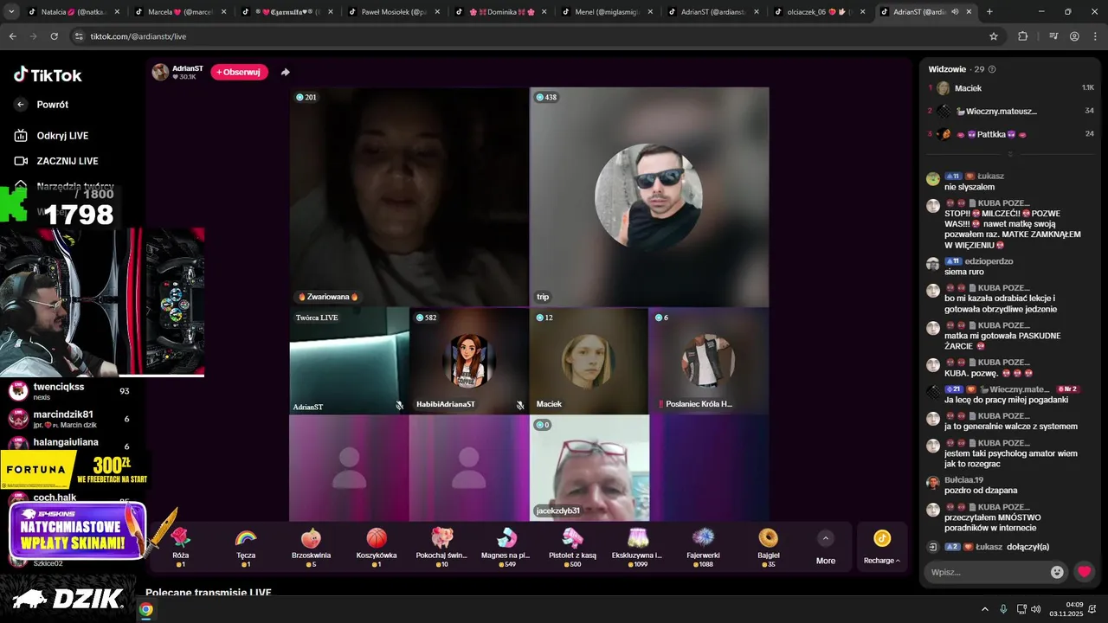Switch to the Natalcia browser tab
The width and height of the screenshot is (1108, 623).
click(x=76, y=12)
